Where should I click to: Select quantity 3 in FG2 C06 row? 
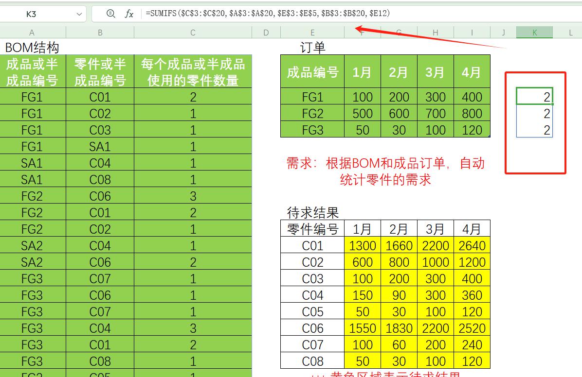pos(193,196)
